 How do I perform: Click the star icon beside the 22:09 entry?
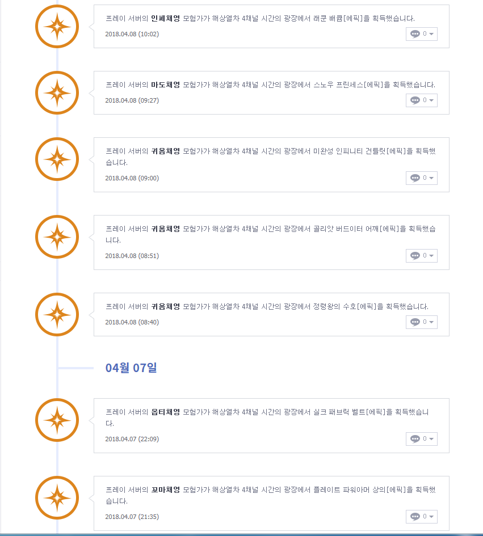click(x=57, y=420)
